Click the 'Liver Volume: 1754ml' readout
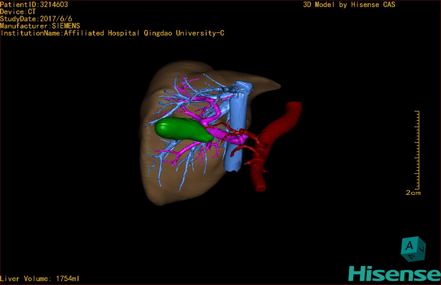Screen dimensions: 441x285 pyautogui.click(x=40, y=279)
